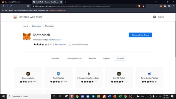Open screen recorder red circle taskbar icon
Screen dimensions: 176x99
click(x=131, y=97)
